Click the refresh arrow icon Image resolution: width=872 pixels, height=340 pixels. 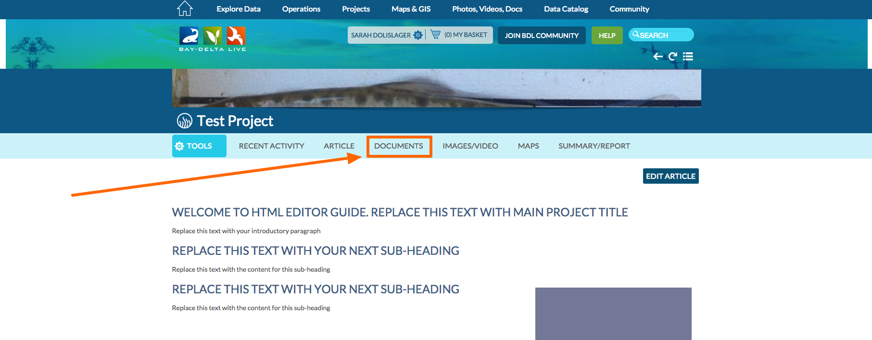673,57
